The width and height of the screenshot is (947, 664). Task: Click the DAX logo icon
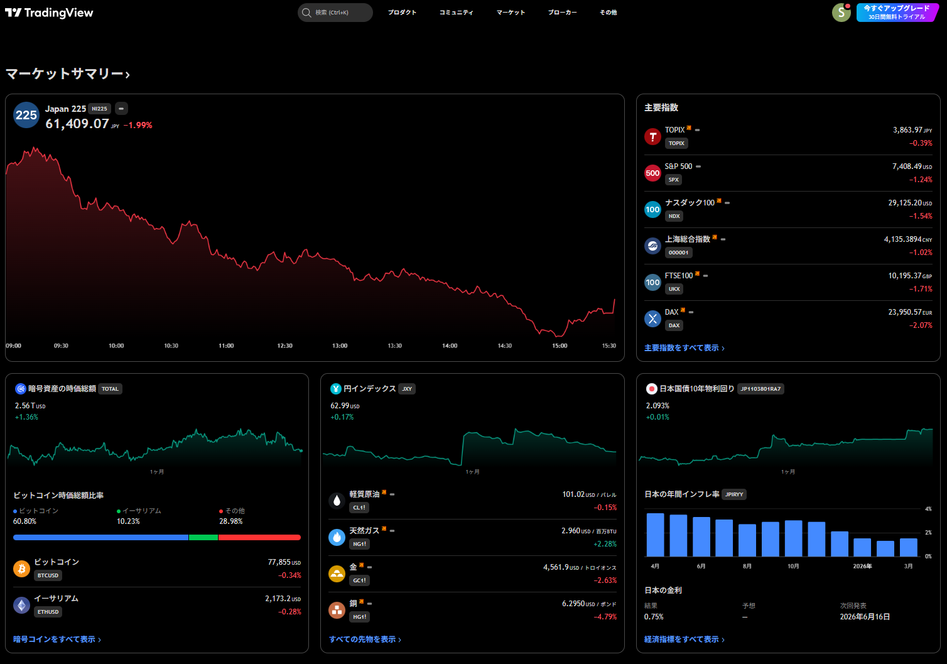coord(653,318)
